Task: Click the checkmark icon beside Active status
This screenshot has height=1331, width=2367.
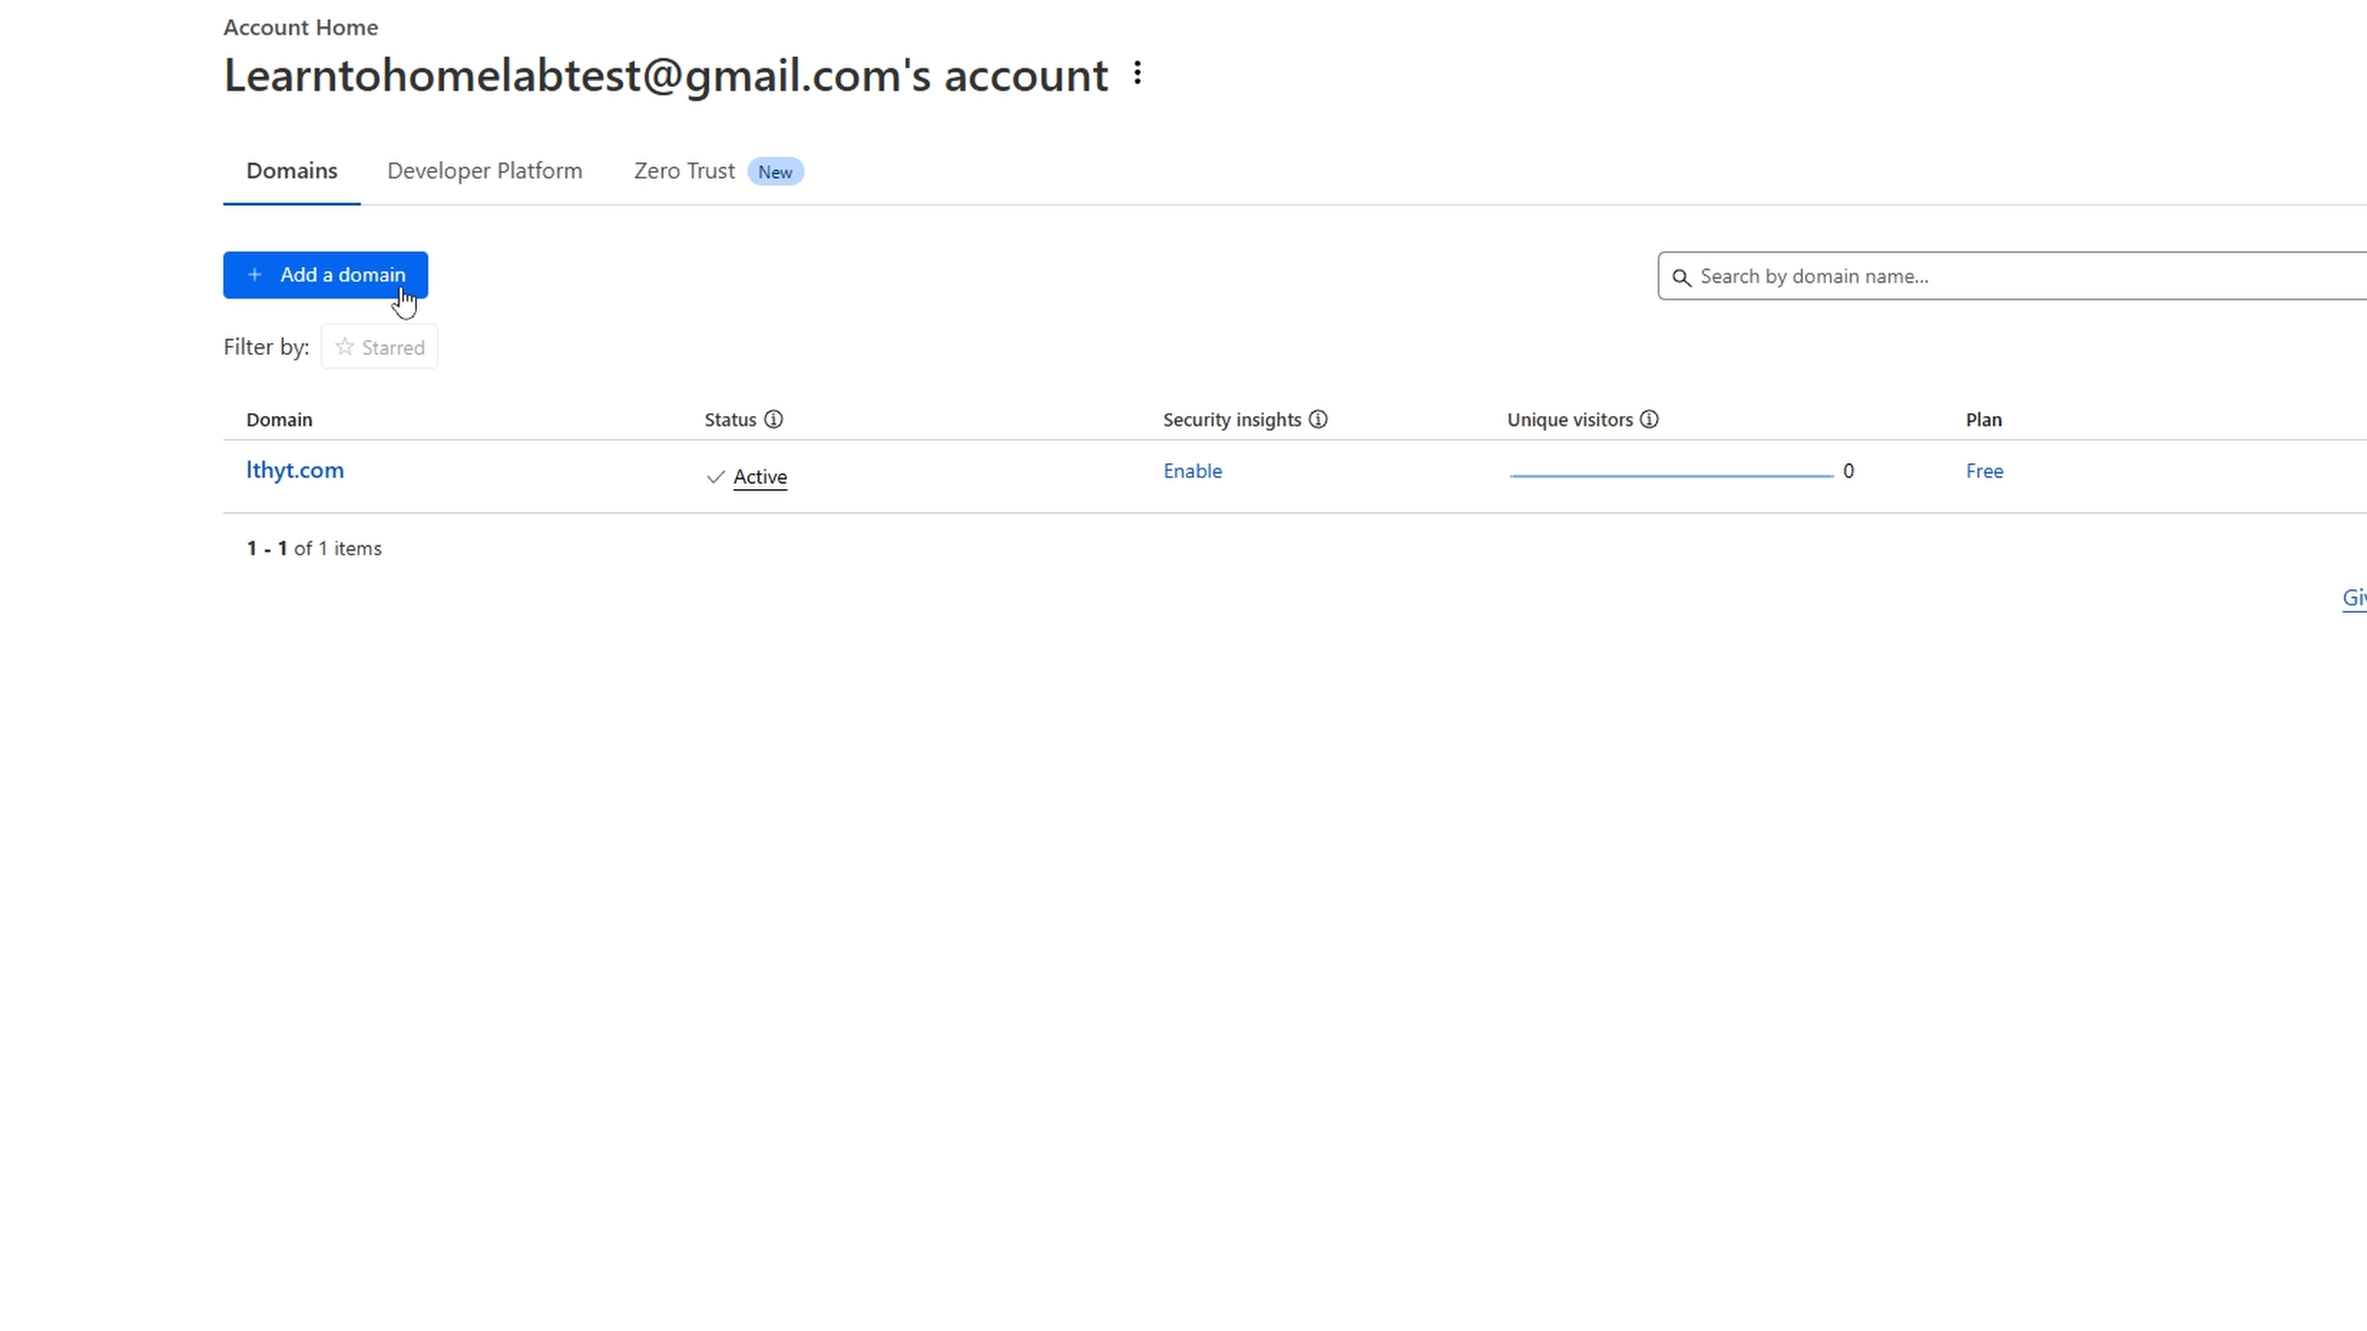Action: point(714,477)
